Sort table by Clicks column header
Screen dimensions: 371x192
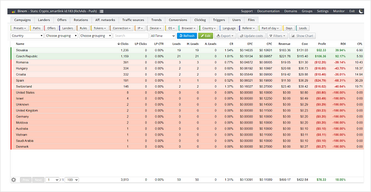tap(123, 44)
